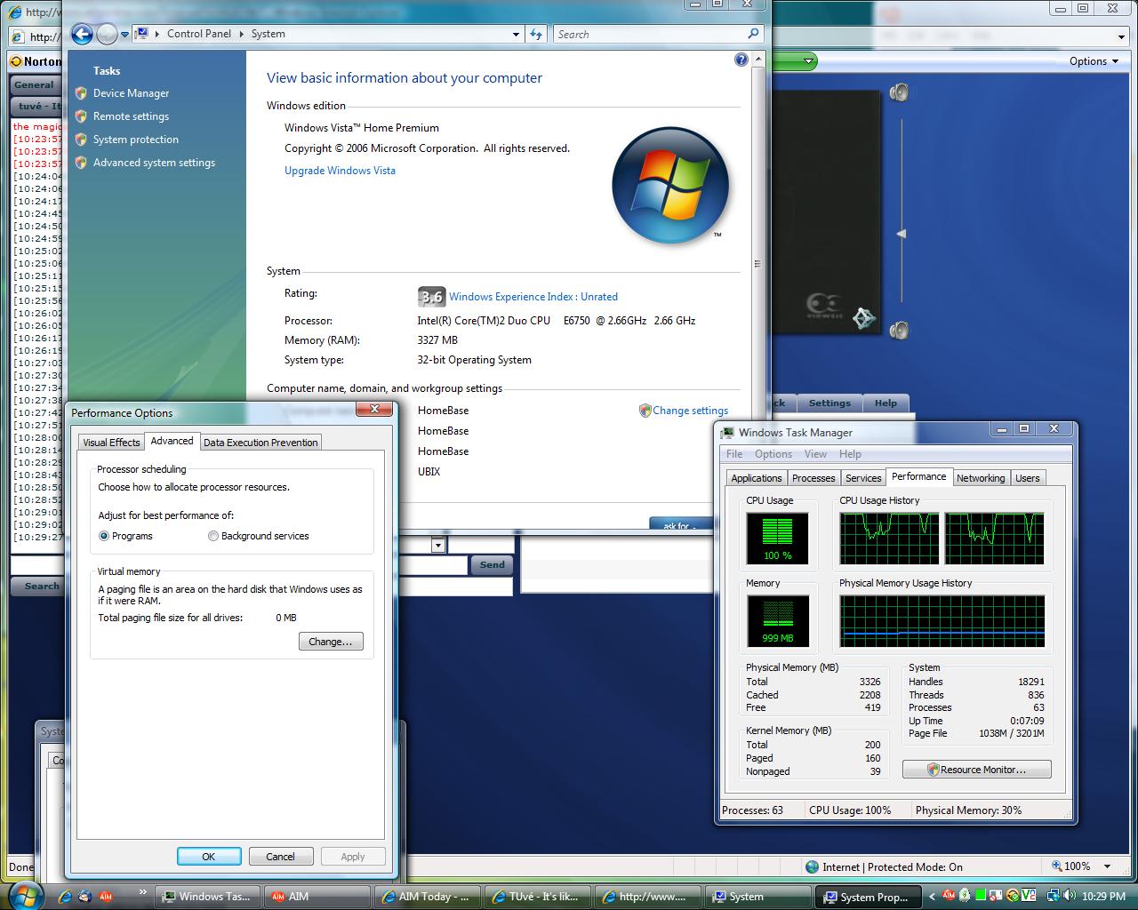Viewport: 1138px width, 910px height.
Task: Click the blue Help question mark icon
Action: coord(741,60)
